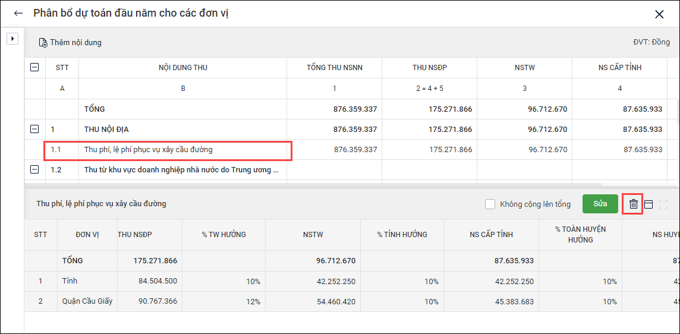
Task: Click the panel layout icon
Action: [x=648, y=204]
